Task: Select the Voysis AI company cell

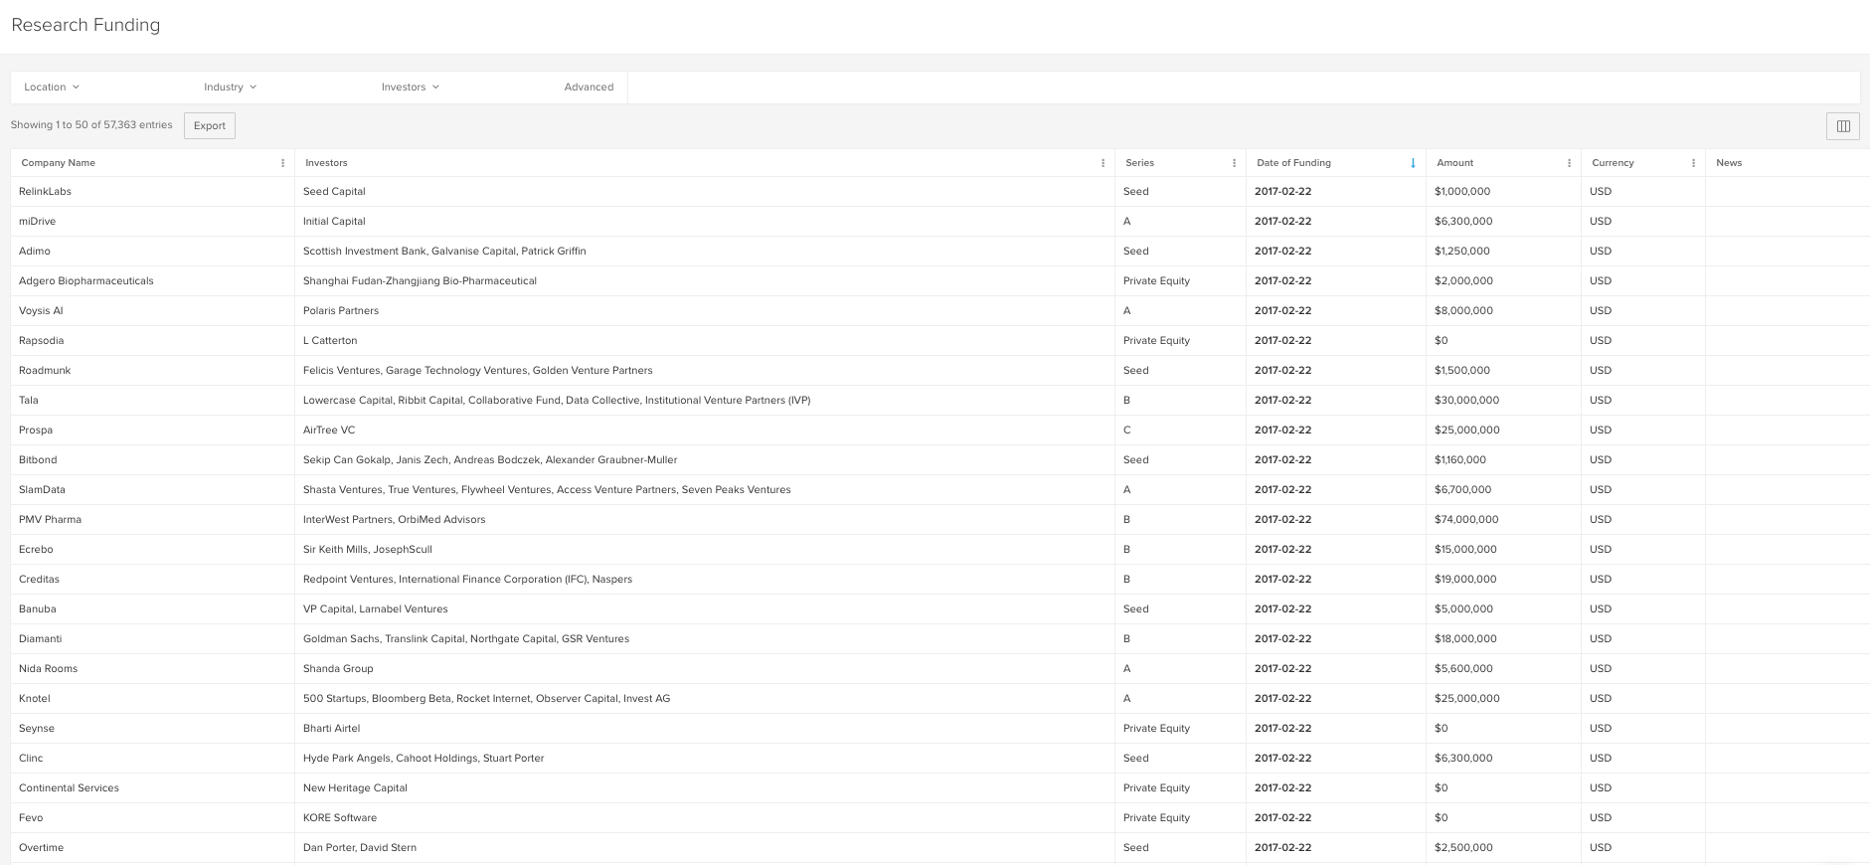Action: (153, 310)
